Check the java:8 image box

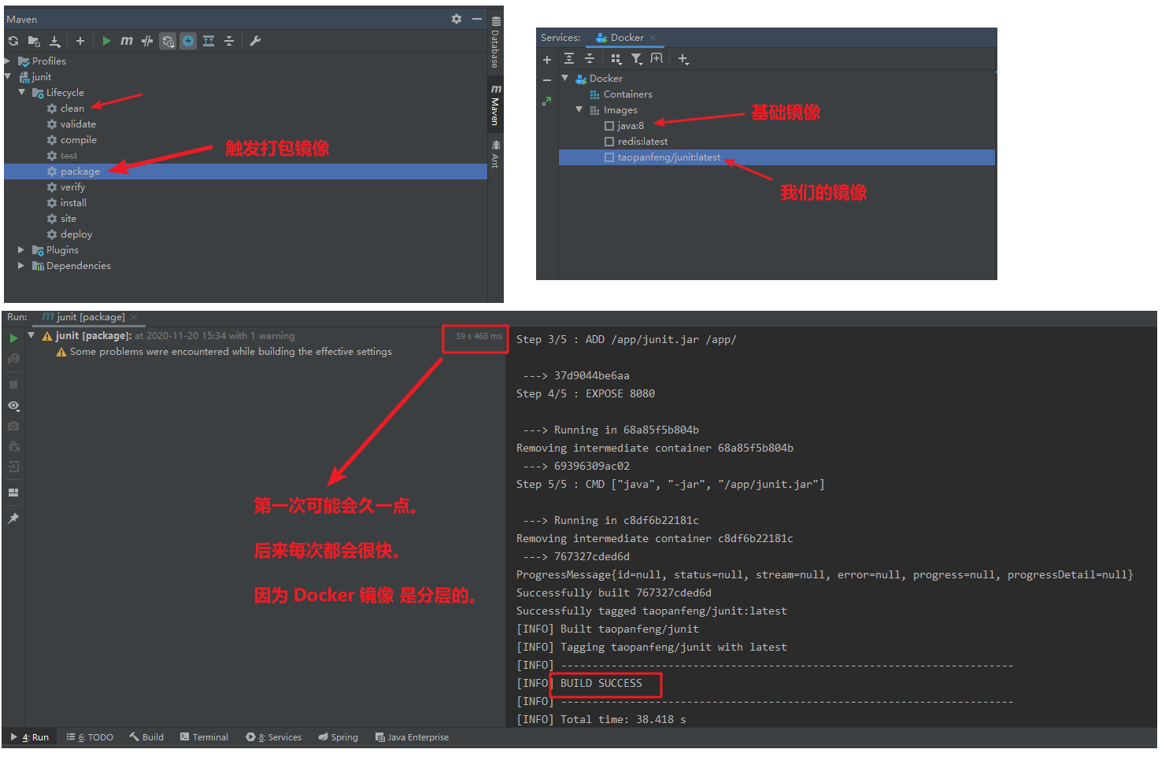pos(609,126)
